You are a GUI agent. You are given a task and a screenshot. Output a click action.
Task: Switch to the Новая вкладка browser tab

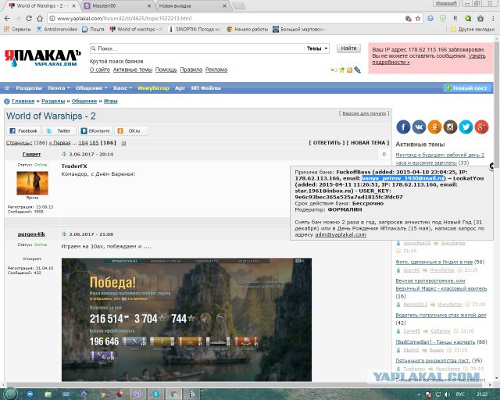(192, 5)
